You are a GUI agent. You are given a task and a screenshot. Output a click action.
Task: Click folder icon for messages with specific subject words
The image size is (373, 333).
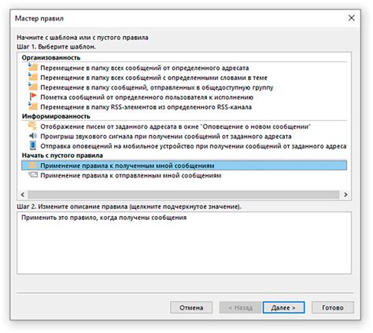click(33, 77)
